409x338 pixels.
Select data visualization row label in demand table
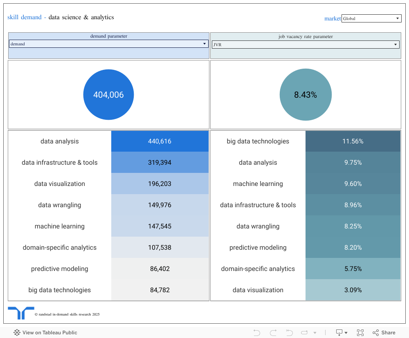tap(60, 184)
